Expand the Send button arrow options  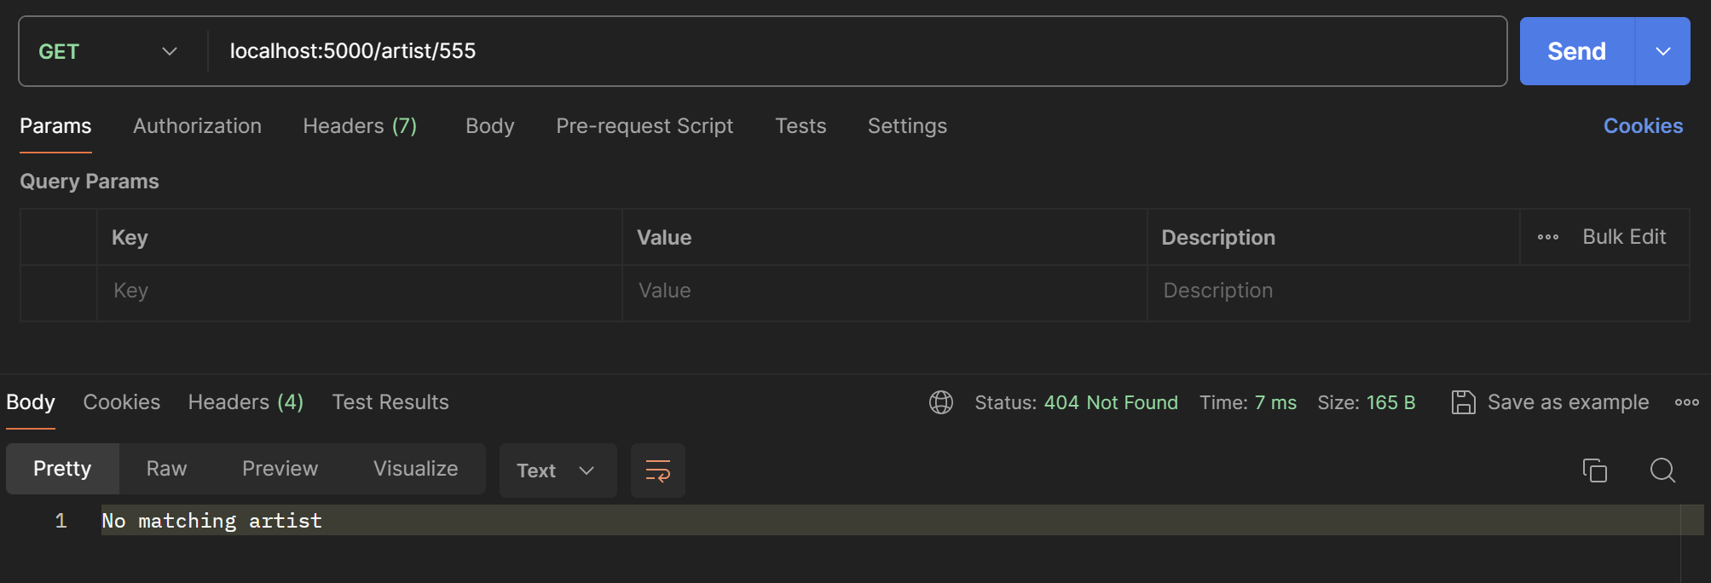point(1662,51)
